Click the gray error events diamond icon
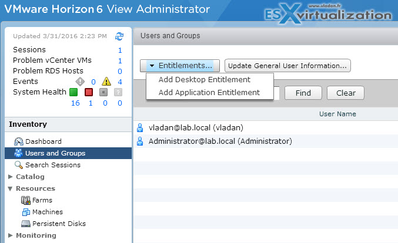 pos(80,82)
